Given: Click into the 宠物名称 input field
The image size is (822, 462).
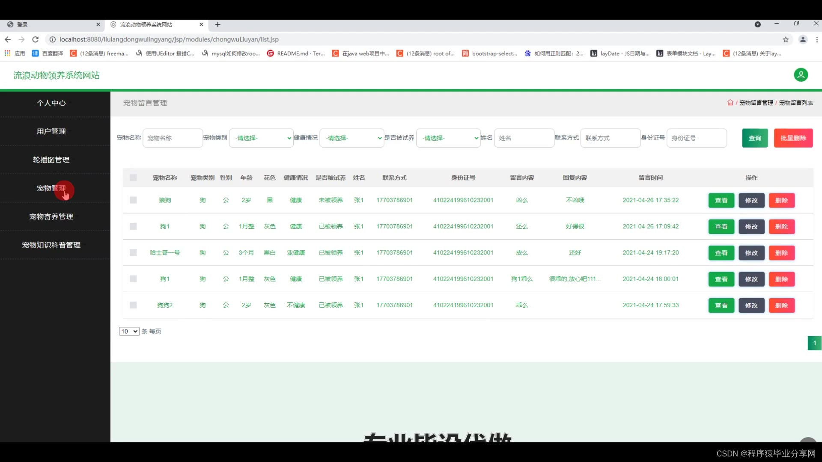Looking at the screenshot, I should tap(173, 138).
